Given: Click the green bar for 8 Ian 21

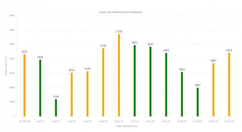Looking at the screenshot, I should [x=150, y=82].
